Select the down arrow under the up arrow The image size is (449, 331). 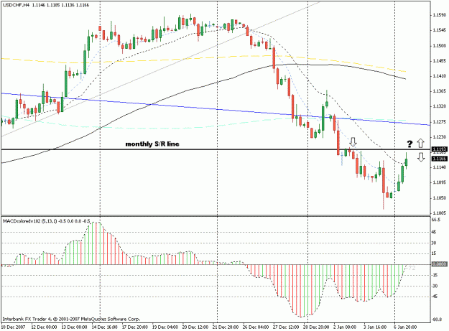[421, 157]
